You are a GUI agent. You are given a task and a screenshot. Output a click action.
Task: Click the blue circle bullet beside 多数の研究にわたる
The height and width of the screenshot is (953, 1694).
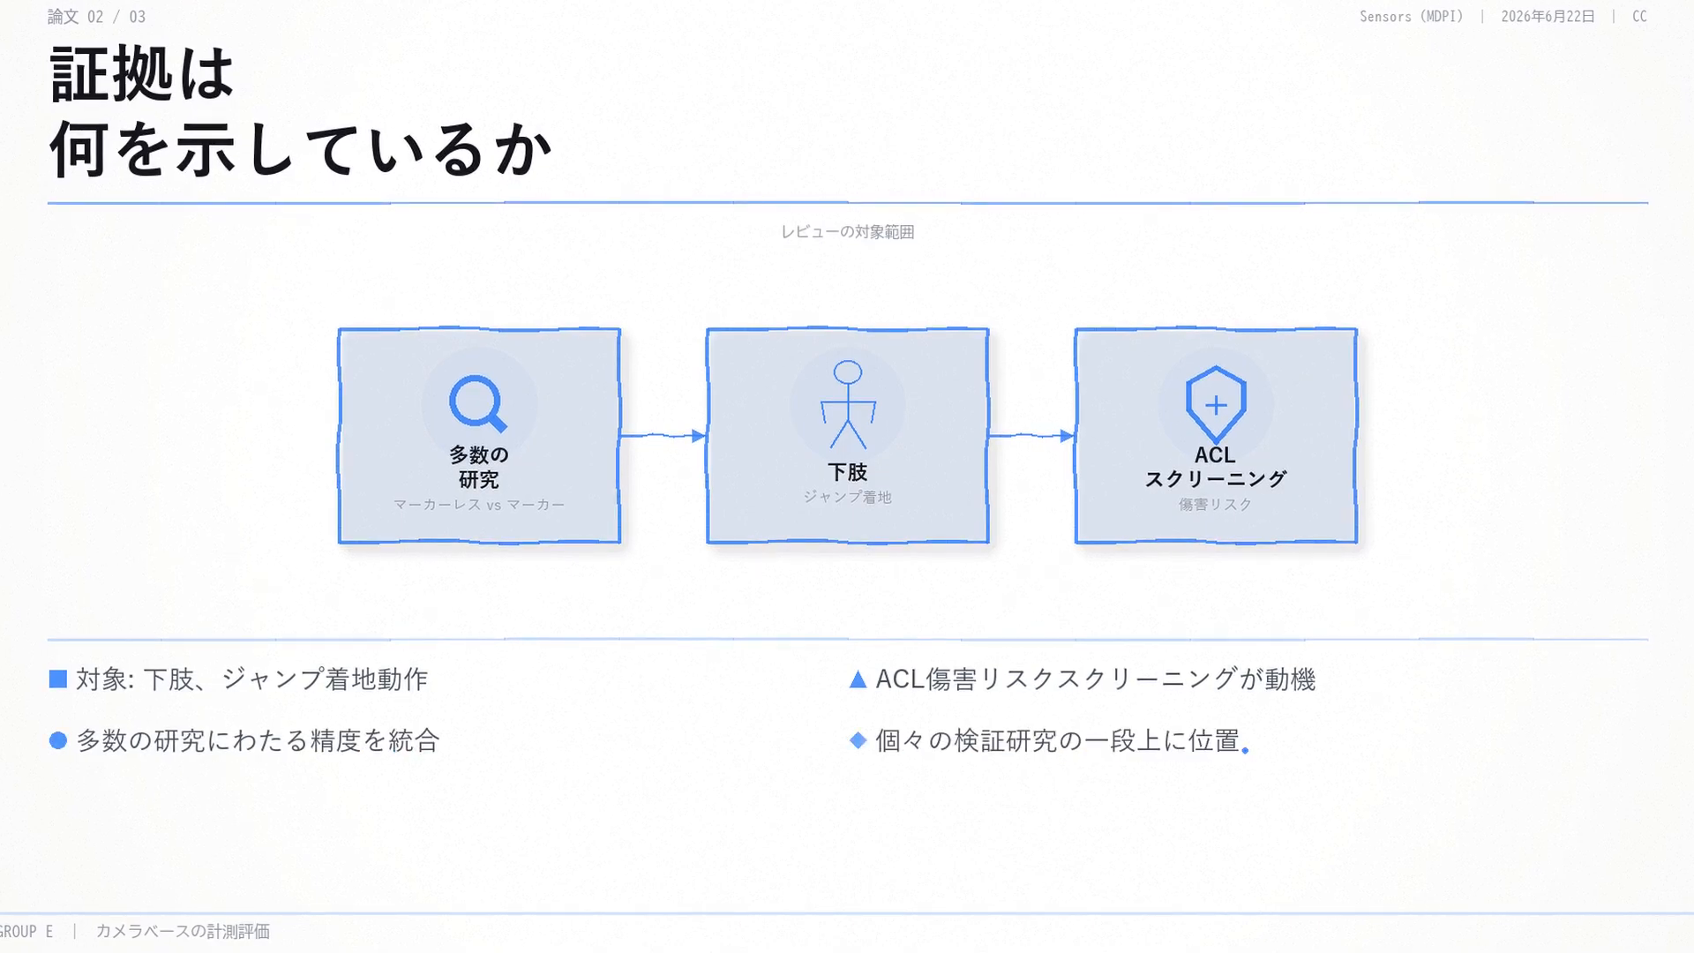point(58,740)
